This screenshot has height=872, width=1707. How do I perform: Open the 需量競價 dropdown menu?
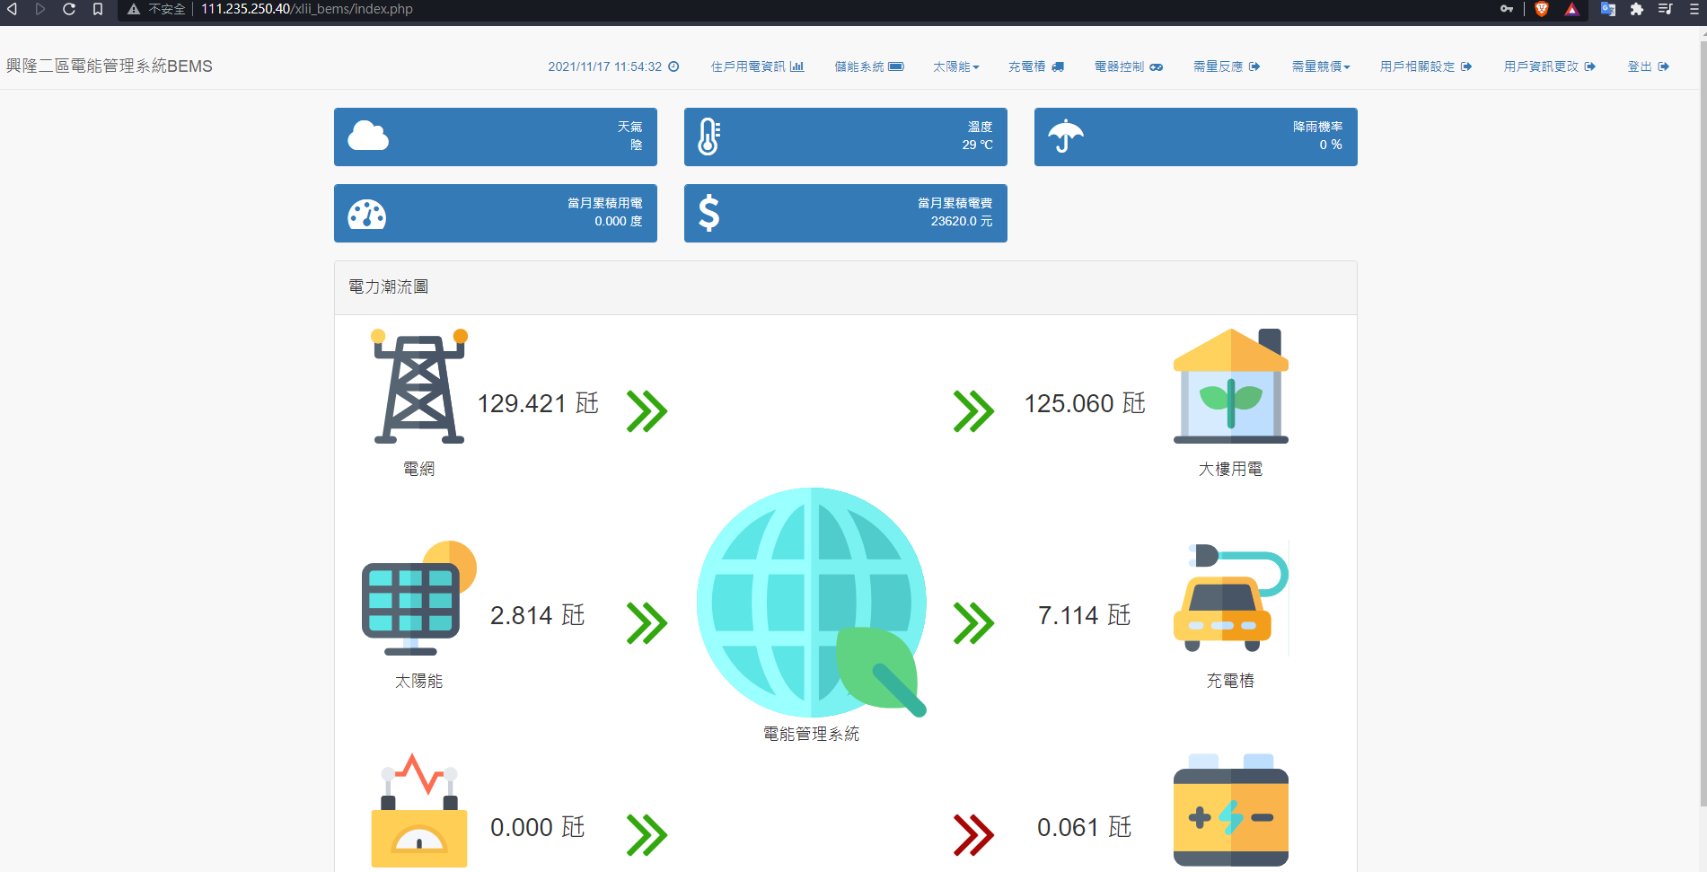(x=1321, y=66)
